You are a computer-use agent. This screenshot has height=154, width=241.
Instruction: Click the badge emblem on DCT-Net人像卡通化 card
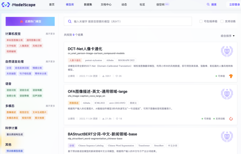click(x=227, y=51)
